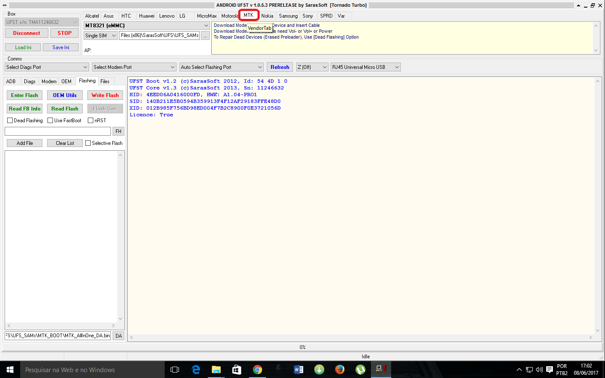Launch Firefox from the taskbar
The image size is (605, 378).
[x=340, y=370]
